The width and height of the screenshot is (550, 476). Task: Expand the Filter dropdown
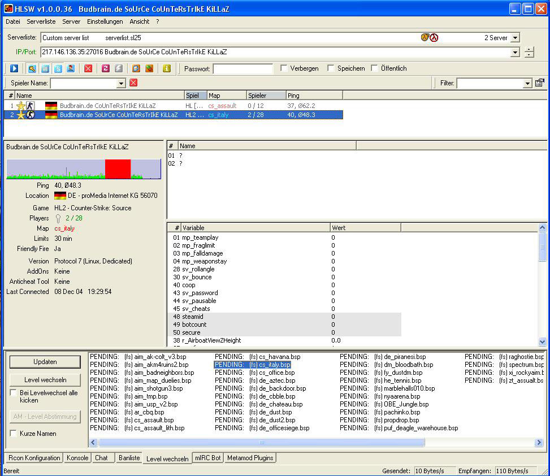pyautogui.click(x=528, y=83)
